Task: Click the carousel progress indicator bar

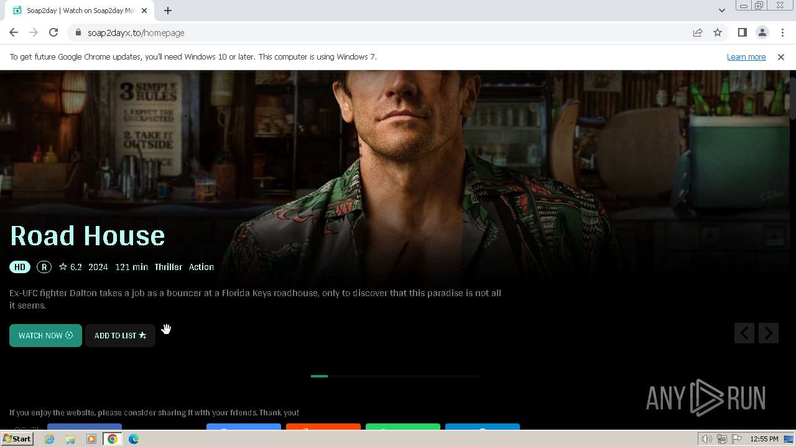Action: click(395, 376)
